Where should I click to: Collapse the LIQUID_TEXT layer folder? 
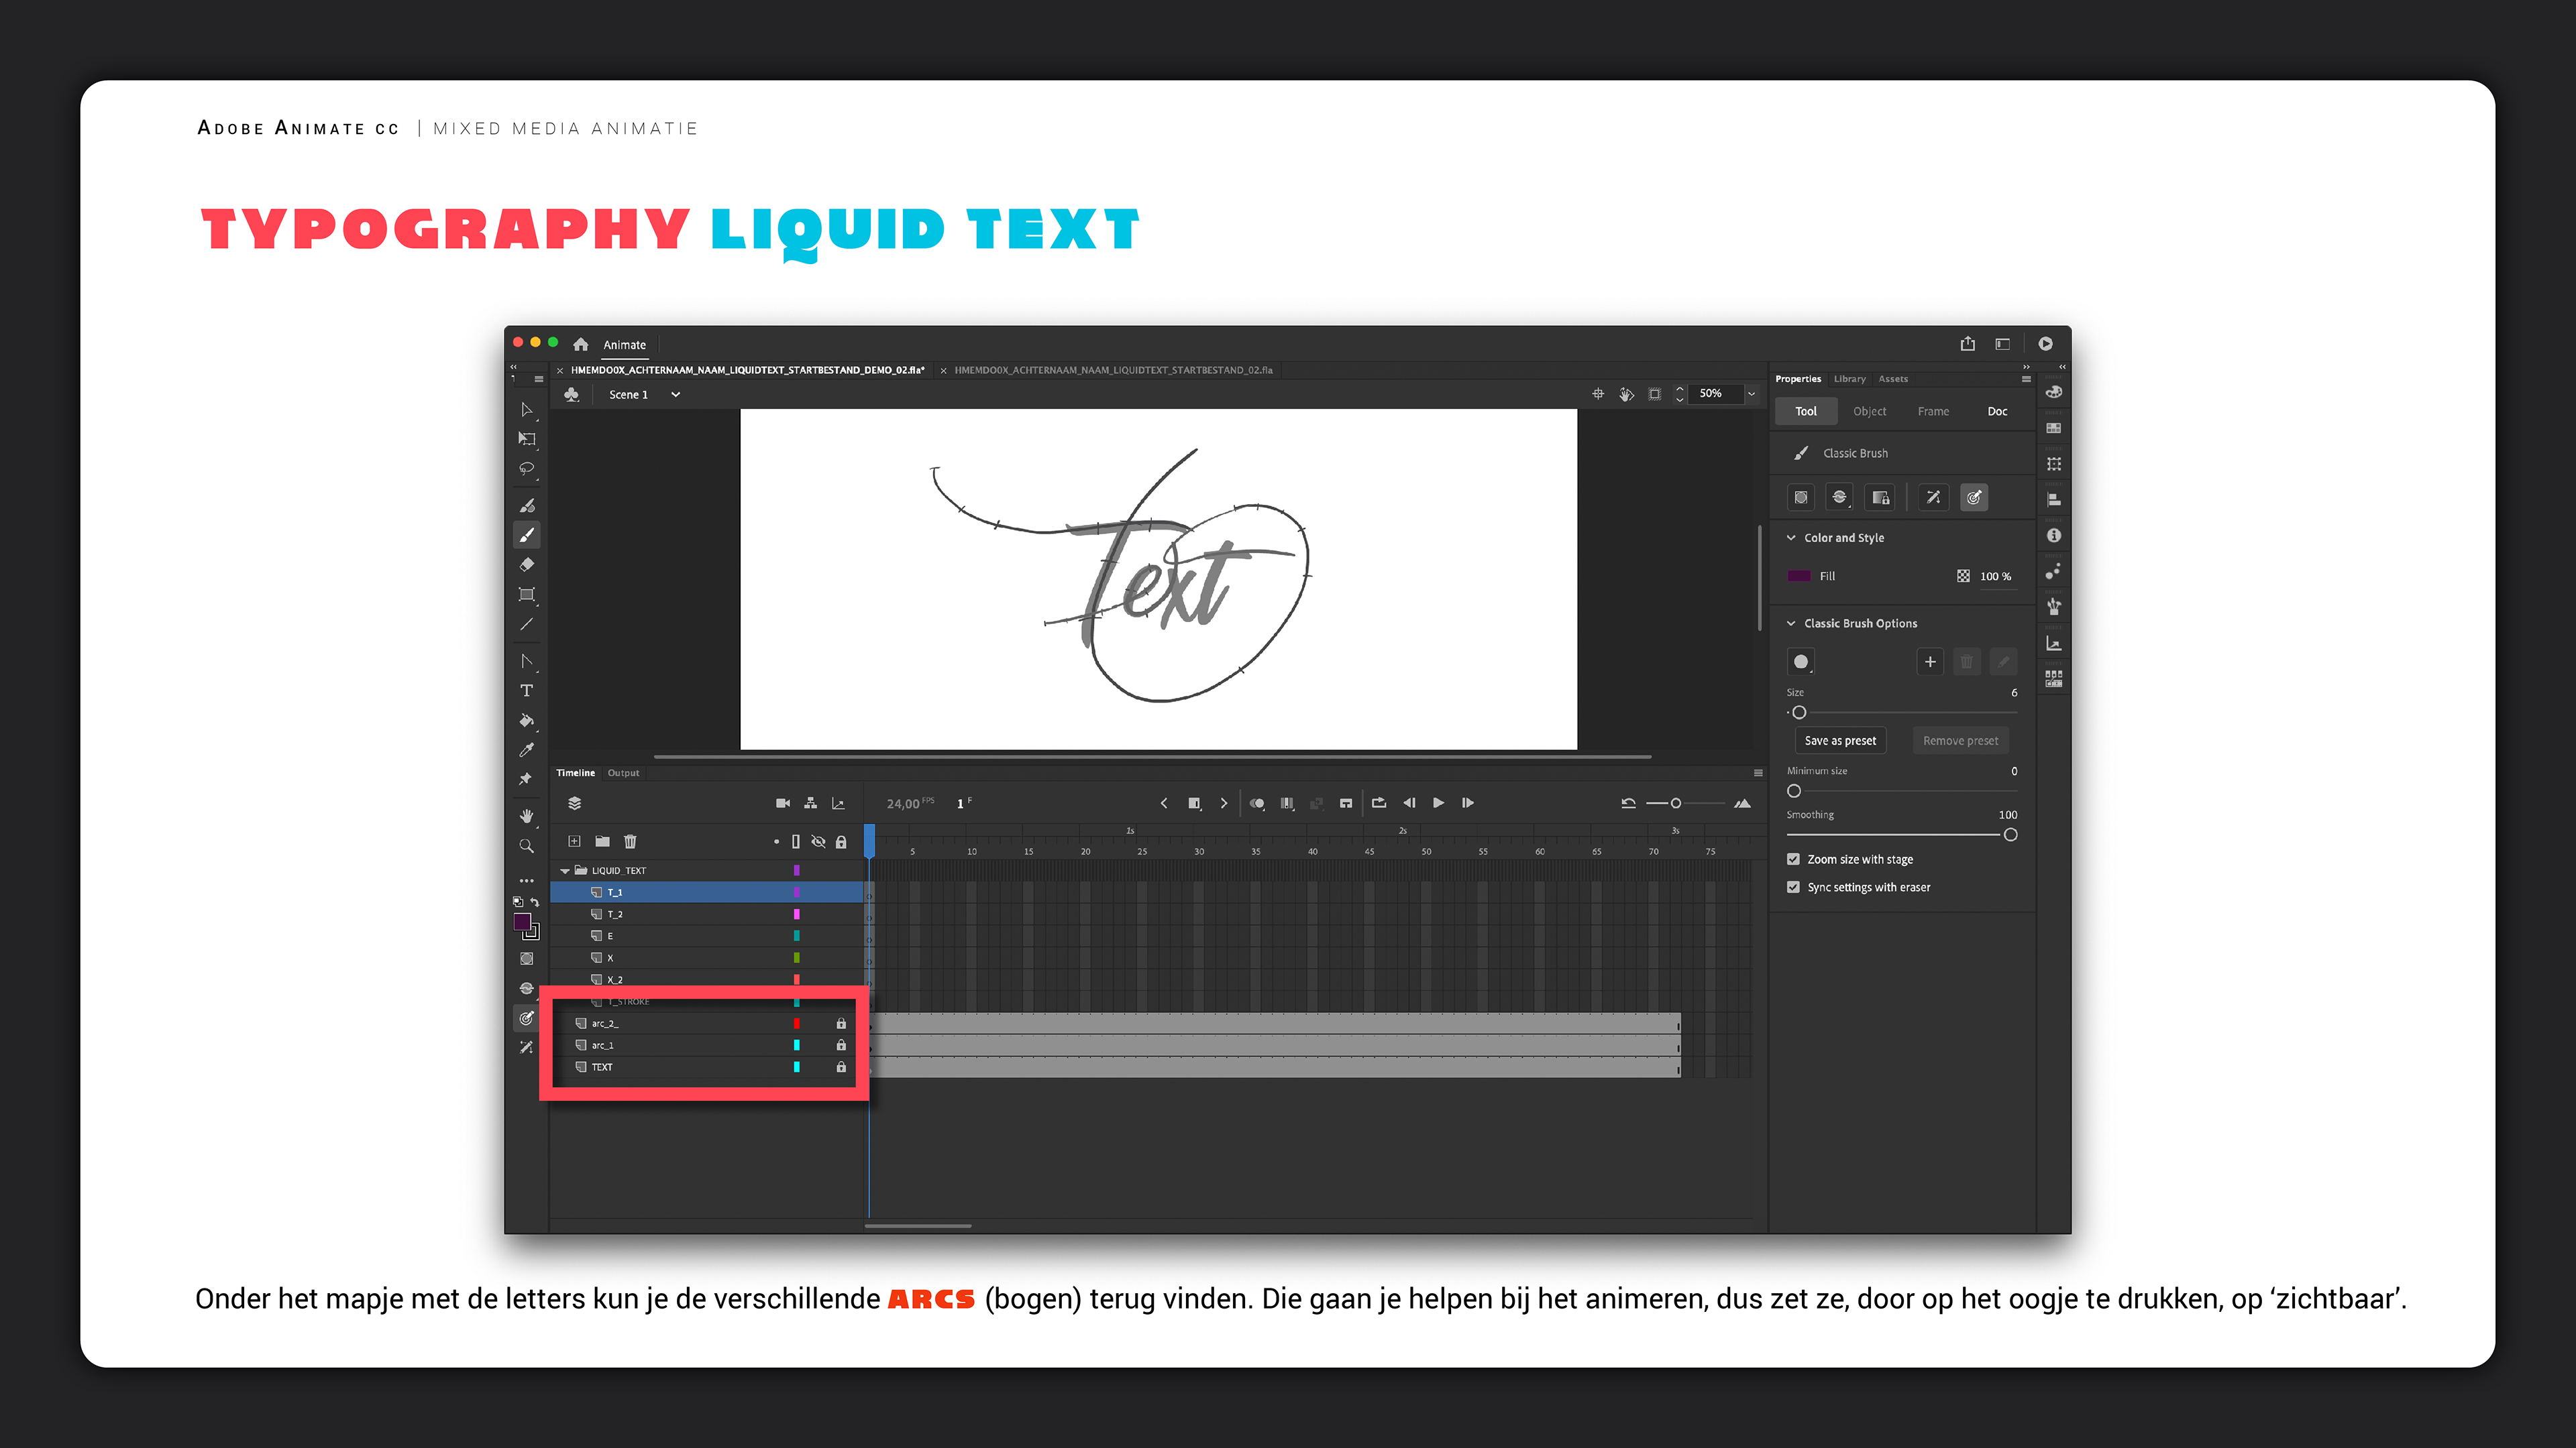pos(565,870)
